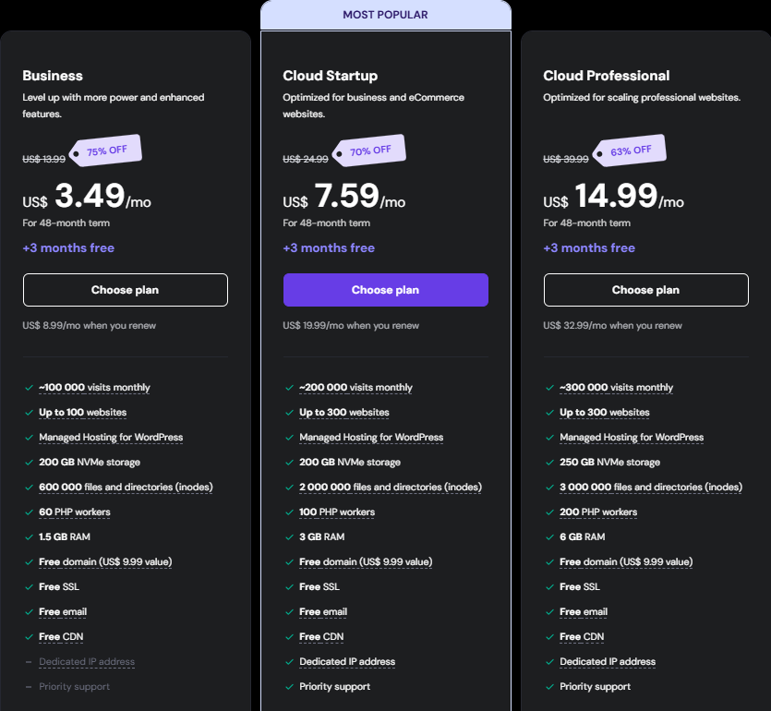Screen dimensions: 771x711
Task: Click dash icon beside Business 'Dedicated IP address'
Action: pyautogui.click(x=29, y=662)
